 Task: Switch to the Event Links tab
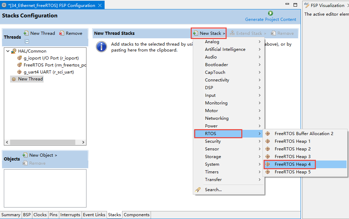(x=94, y=215)
